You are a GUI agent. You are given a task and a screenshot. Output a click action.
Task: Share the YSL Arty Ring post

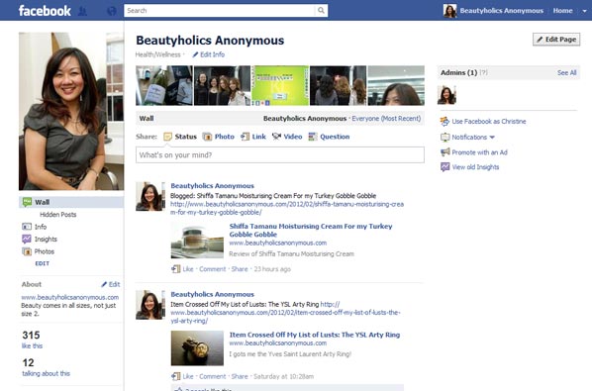[240, 377]
